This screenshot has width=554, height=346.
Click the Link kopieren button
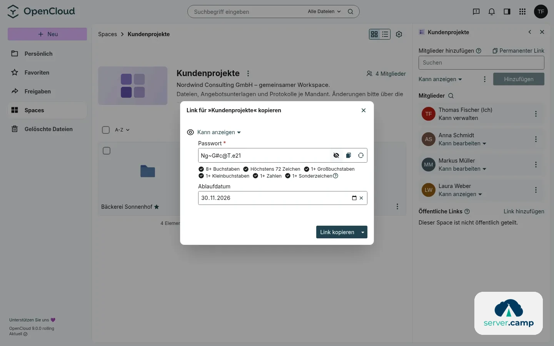tap(337, 232)
